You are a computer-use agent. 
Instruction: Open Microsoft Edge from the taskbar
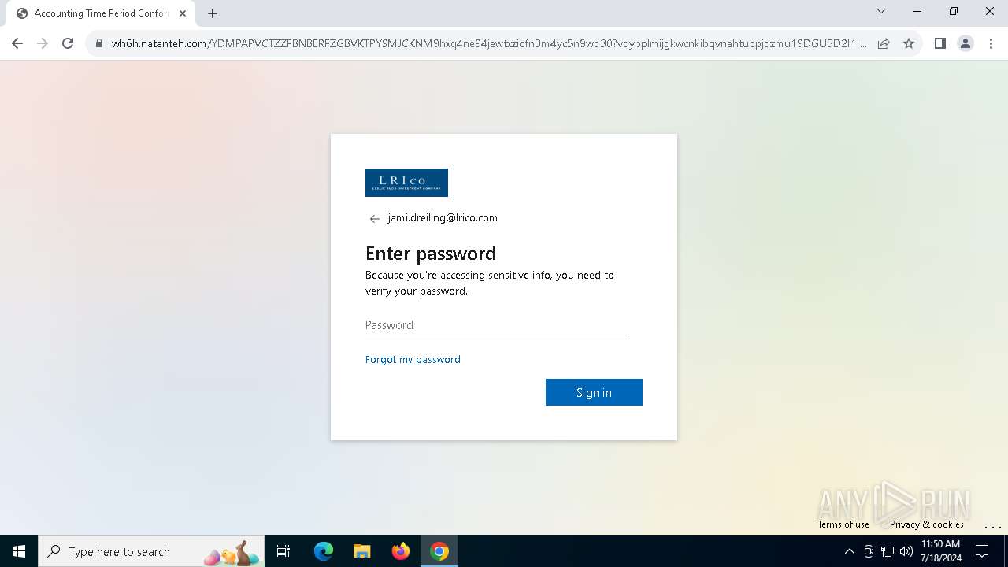tap(324, 551)
